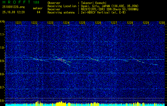Click the 1221 time marker
Screen dimensions: 167x106
pyautogui.click(x=18, y=23)
